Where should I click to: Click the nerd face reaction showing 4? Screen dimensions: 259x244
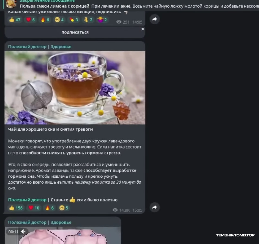(59, 19)
